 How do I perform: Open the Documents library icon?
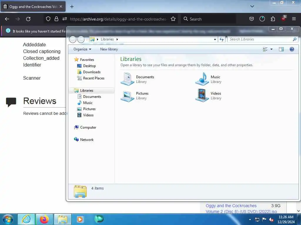click(127, 79)
